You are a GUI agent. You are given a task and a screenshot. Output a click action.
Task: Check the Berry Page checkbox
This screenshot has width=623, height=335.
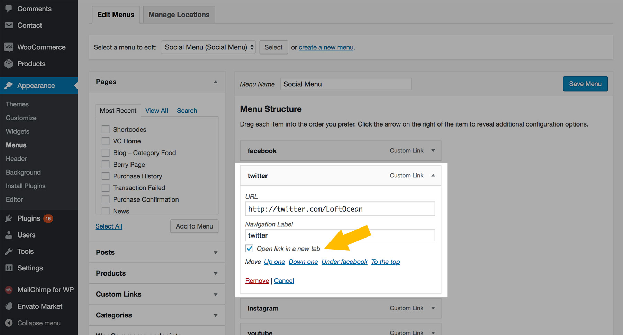point(106,164)
